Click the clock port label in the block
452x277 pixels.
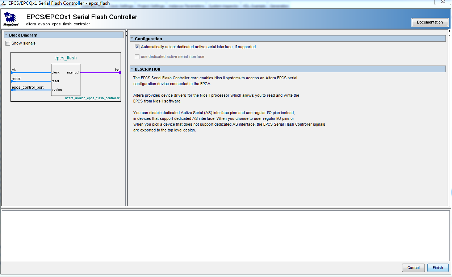[55, 72]
